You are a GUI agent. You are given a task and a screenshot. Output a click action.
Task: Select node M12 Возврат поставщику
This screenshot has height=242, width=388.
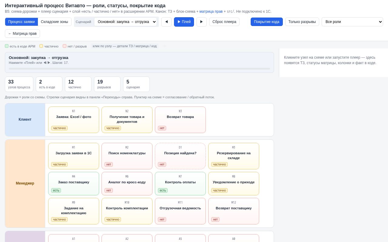(234, 211)
